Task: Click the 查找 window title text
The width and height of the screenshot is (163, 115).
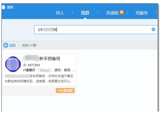Action: click(x=10, y=7)
